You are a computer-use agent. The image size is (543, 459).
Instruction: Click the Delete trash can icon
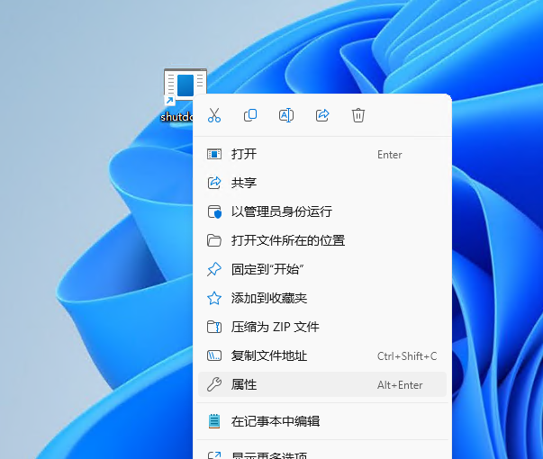click(x=358, y=115)
